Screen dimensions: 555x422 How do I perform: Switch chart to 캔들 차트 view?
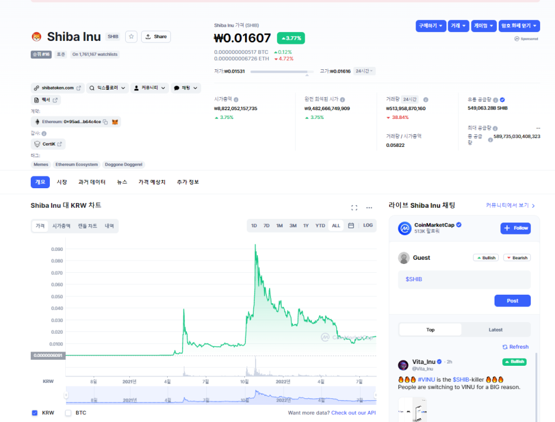tap(87, 226)
